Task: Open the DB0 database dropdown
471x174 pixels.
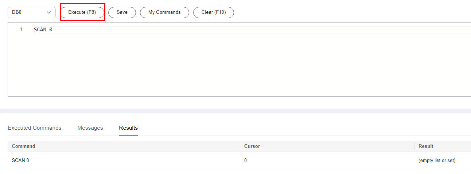Action: pyautogui.click(x=31, y=12)
